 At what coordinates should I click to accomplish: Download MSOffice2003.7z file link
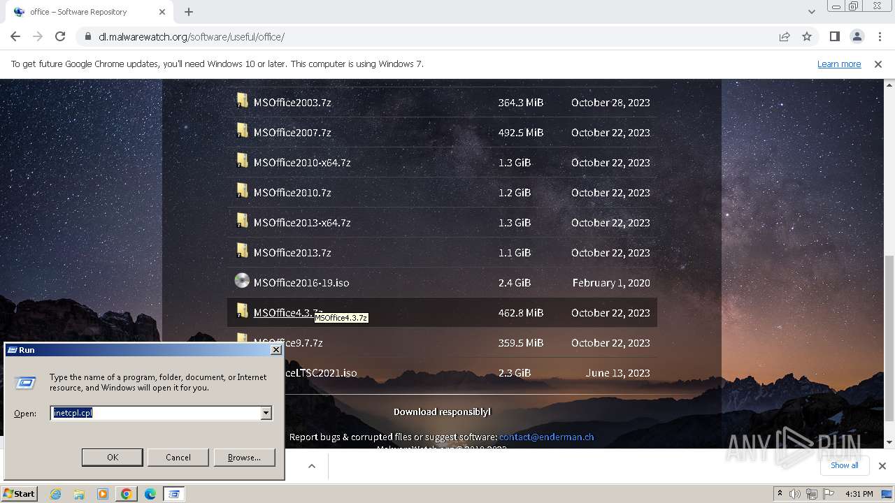tap(292, 102)
